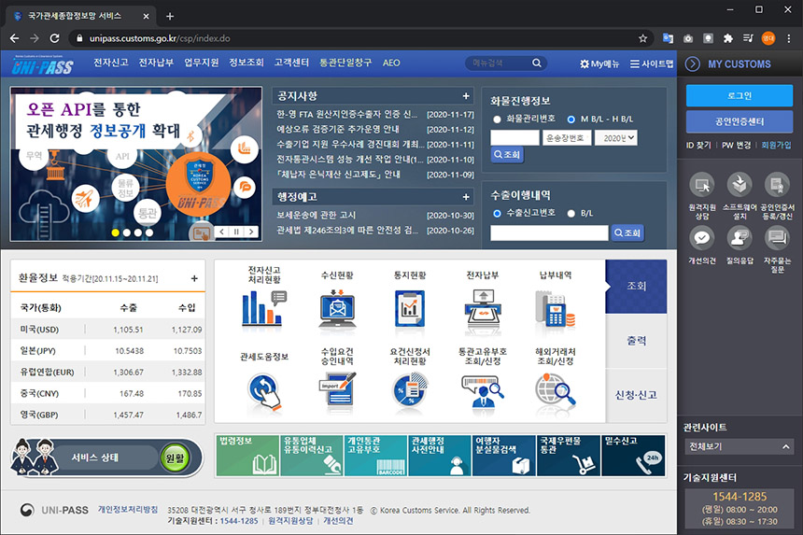Open 고객센터 menu
This screenshot has width=803, height=535.
(291, 63)
